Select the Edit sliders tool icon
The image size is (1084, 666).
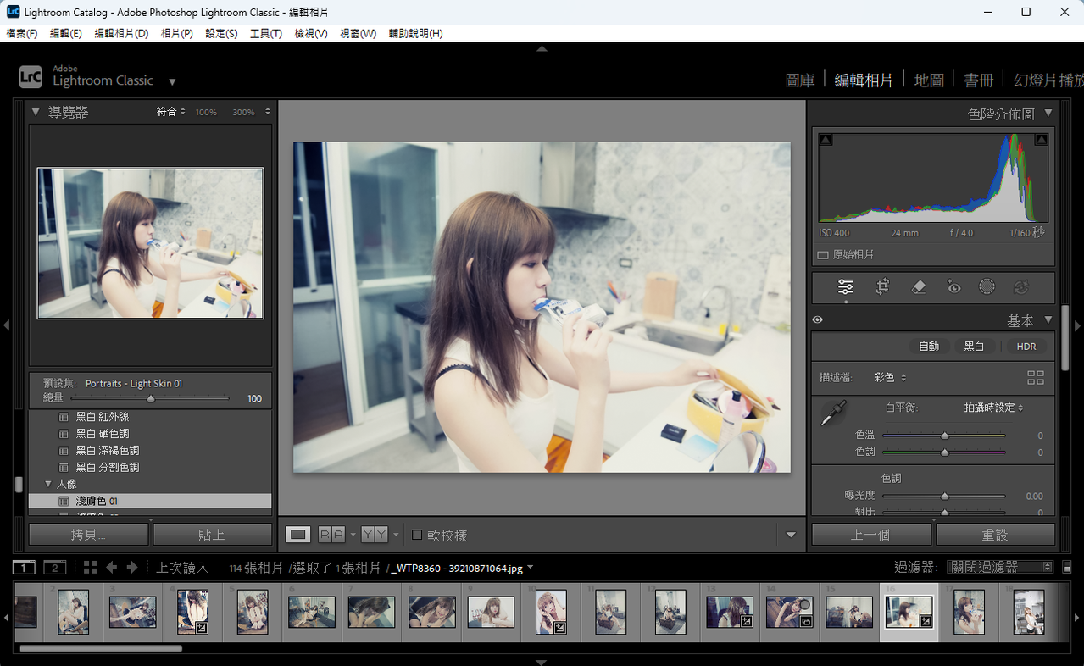click(x=845, y=287)
